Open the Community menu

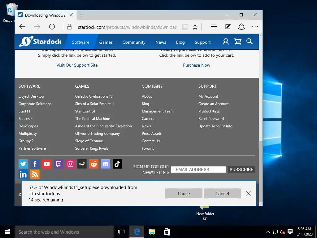coord(134,42)
